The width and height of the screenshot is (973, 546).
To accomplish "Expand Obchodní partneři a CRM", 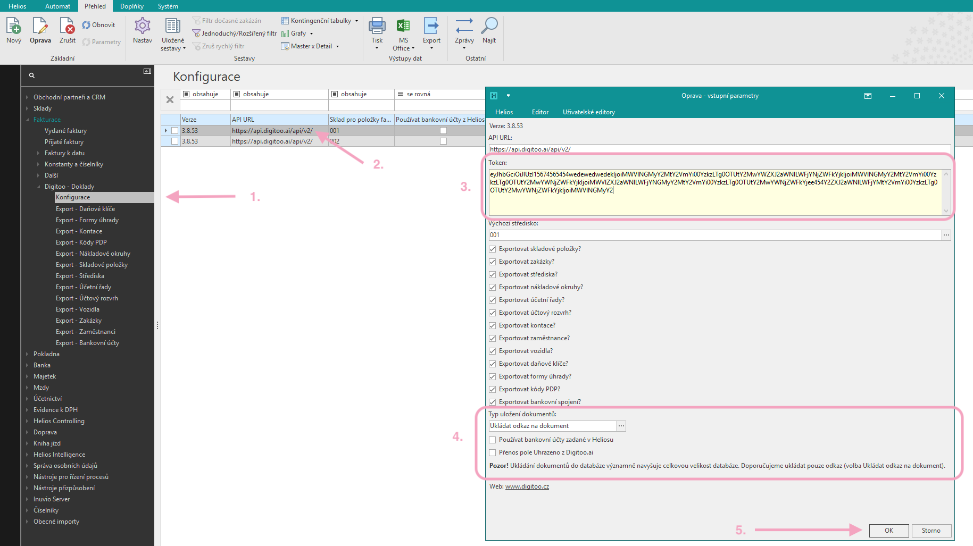I will 27,97.
